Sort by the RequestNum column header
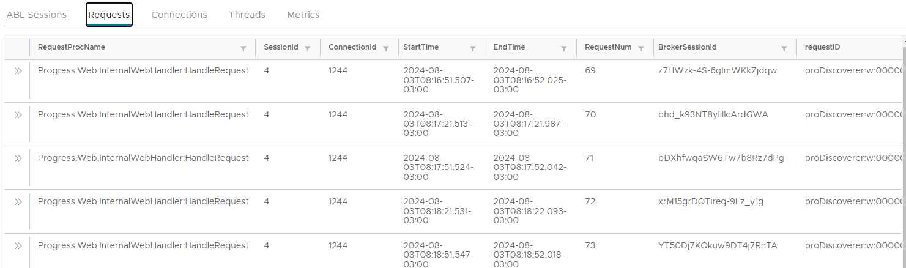 tap(608, 47)
